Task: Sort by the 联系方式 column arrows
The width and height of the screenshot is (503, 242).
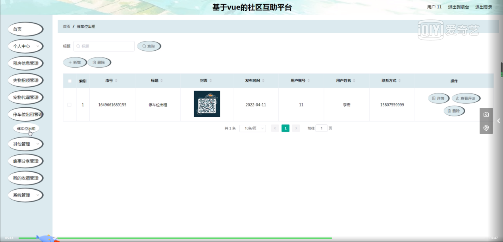Action: point(399,81)
